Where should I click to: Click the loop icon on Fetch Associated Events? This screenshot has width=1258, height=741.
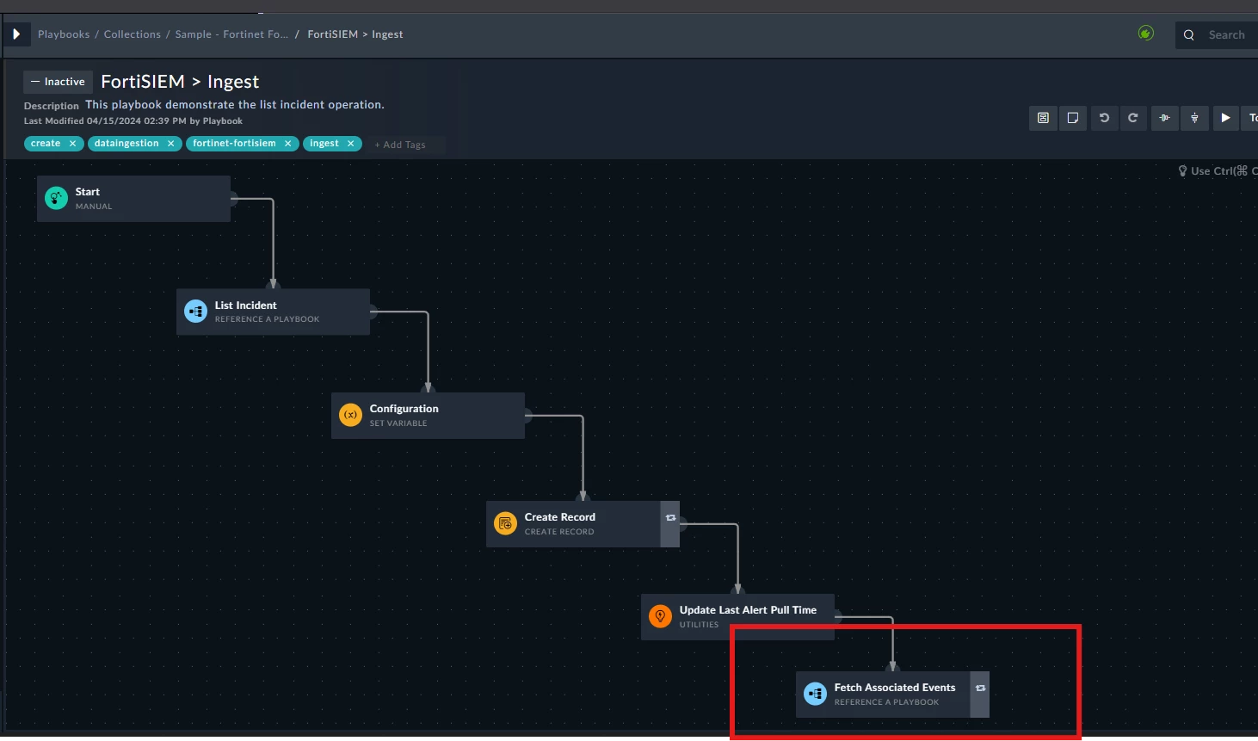(980, 689)
